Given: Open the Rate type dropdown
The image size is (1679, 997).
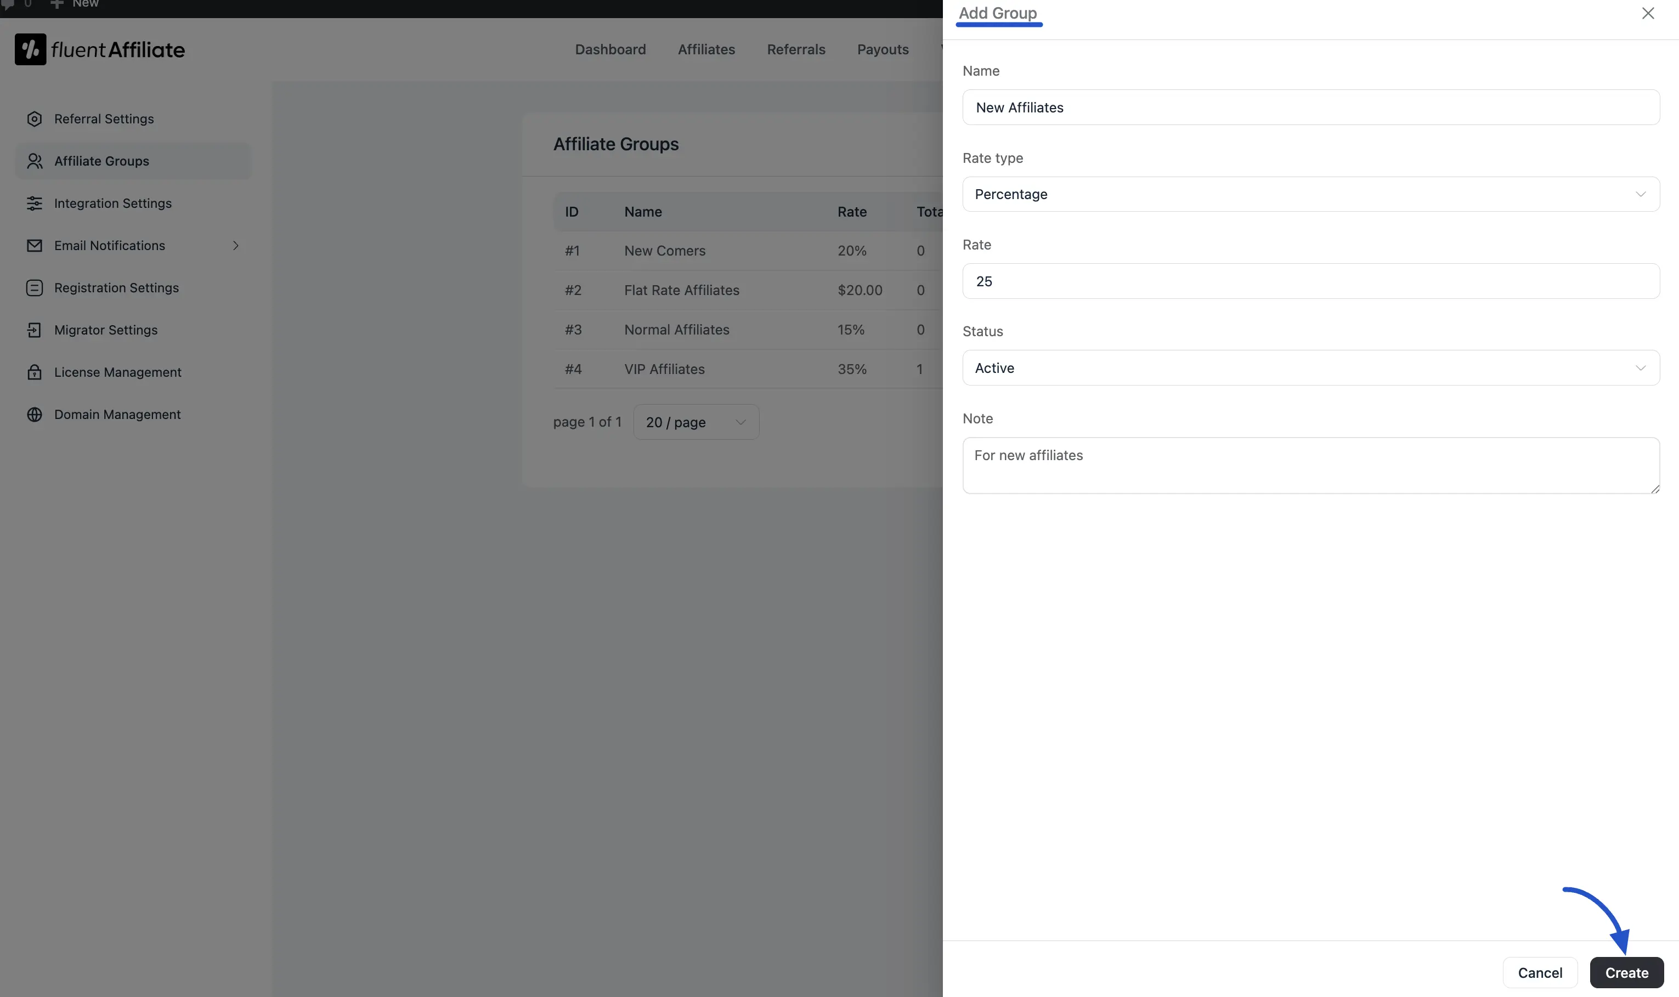Looking at the screenshot, I should (x=1310, y=194).
